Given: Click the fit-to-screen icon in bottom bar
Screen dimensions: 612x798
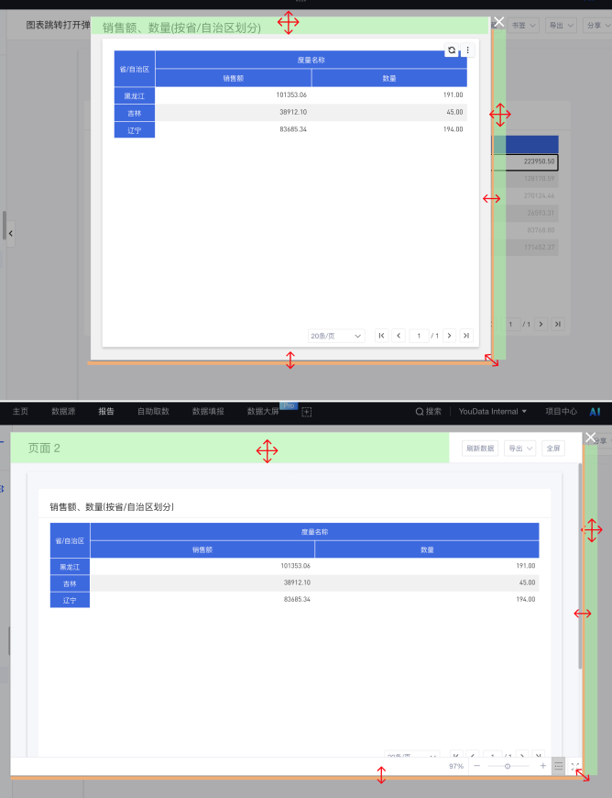Looking at the screenshot, I should [574, 765].
